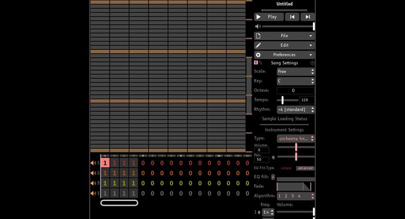The image size is (405, 219).
Task: Click the EQ filter graph area
Action: [296, 179]
